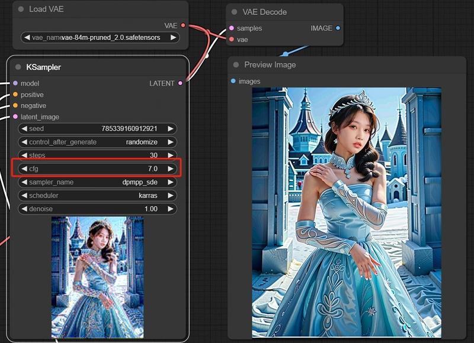The height and width of the screenshot is (343, 474).
Task: Click the left arrow on the steps widget
Action: (x=24, y=156)
